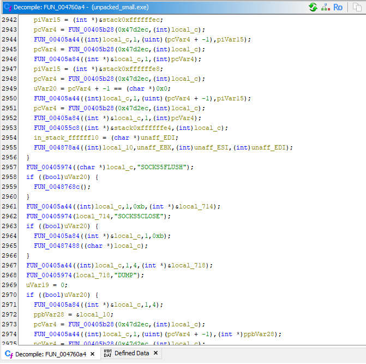366x364 pixels.
Task: Close the Defined Data tab
Action: (x=155, y=354)
